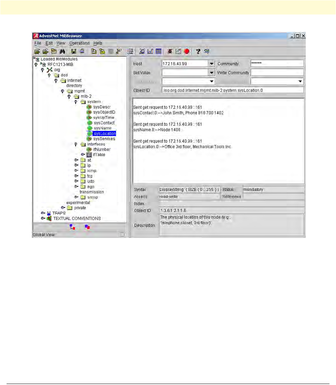336x385 pixels.
Task: Click the first yellow document toolbar icon
Action: tap(94, 51)
